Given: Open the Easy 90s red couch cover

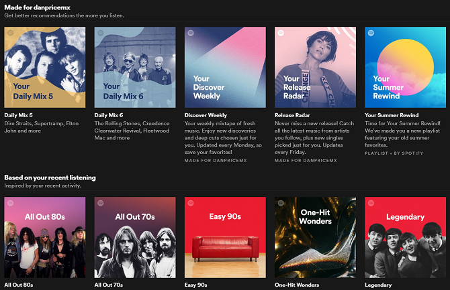Looking at the screenshot, I should tap(225, 237).
